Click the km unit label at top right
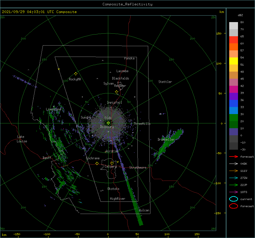The height and width of the screenshot is (238, 255). pyautogui.click(x=222, y=12)
